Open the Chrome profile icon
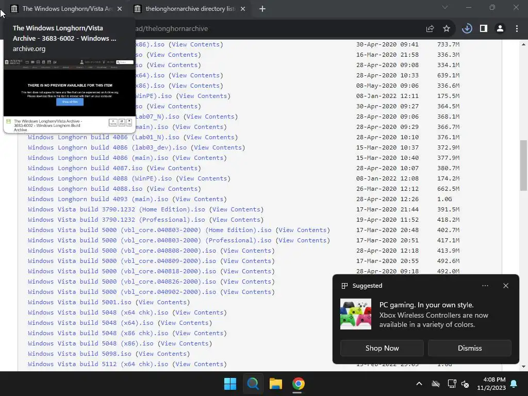 500,29
